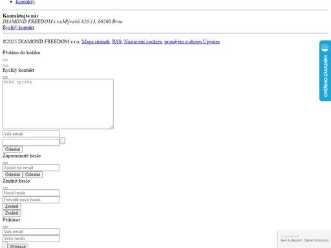Click the Vaše heslo password field
Image resolution: width=331 pixels, height=248 pixels.
[31, 238]
